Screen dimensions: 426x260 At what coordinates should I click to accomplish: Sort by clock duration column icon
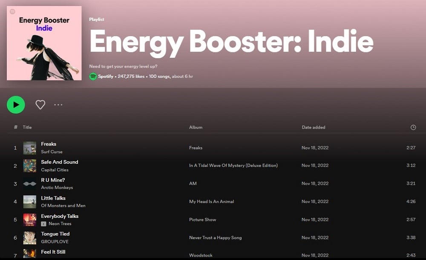pyautogui.click(x=413, y=127)
